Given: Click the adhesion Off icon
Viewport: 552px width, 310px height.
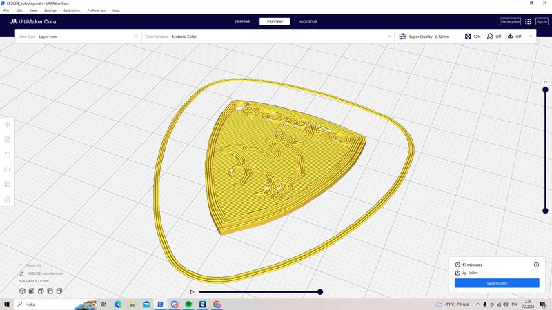Looking at the screenshot, I should point(510,37).
